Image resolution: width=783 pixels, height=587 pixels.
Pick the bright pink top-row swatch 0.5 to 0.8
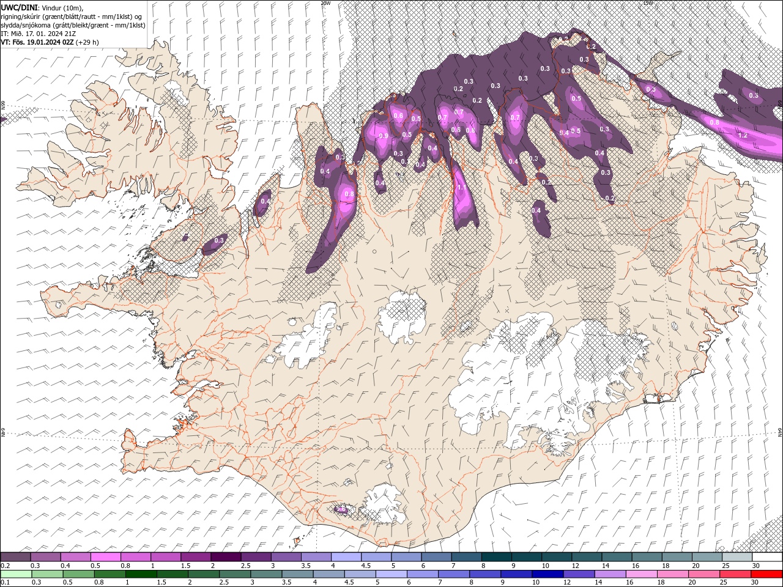coord(106,557)
